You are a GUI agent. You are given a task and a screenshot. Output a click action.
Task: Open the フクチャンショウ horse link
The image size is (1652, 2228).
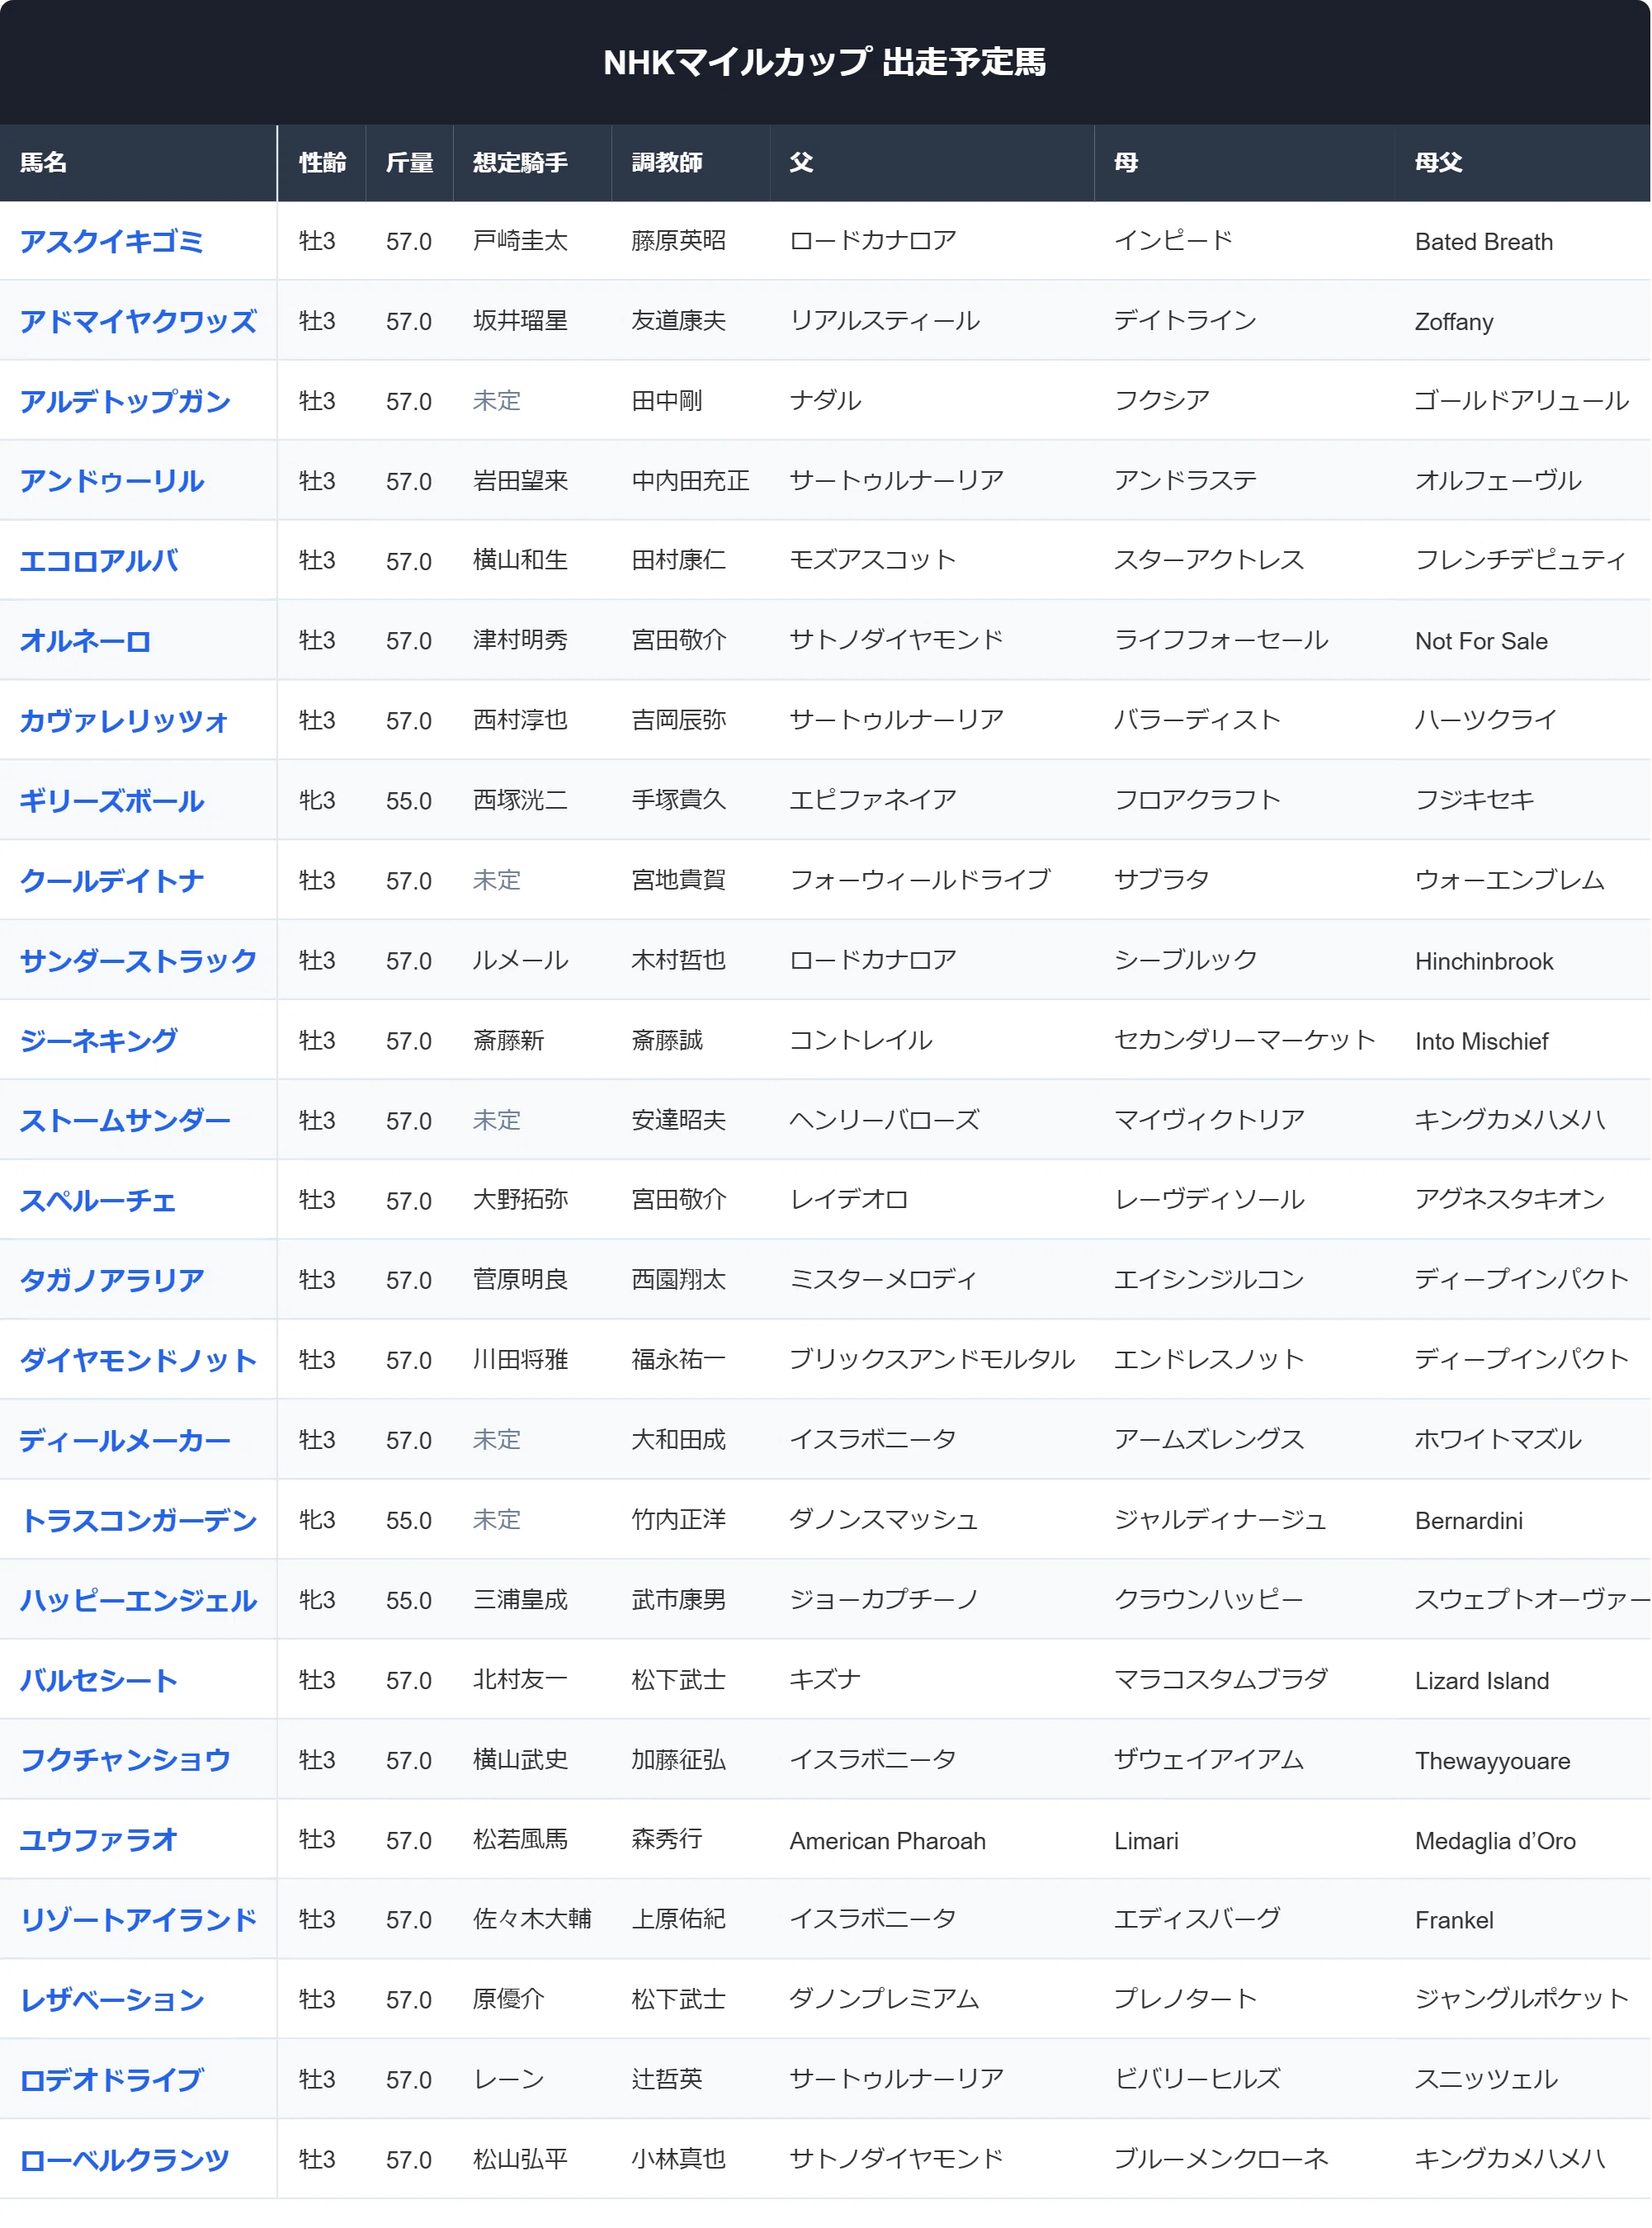tap(125, 1760)
